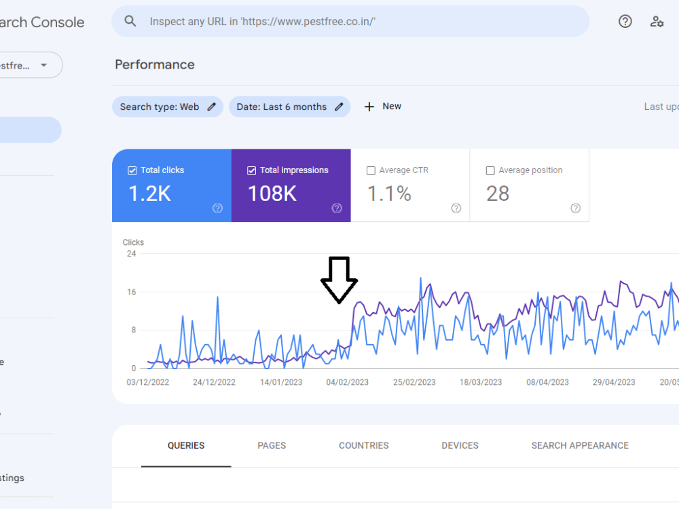Switch to the COUNTRIES tab
Image resolution: width=679 pixels, height=509 pixels.
(364, 445)
